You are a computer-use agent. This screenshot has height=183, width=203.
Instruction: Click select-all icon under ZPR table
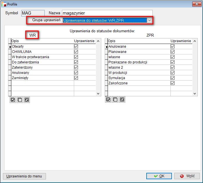click(x=108, y=100)
